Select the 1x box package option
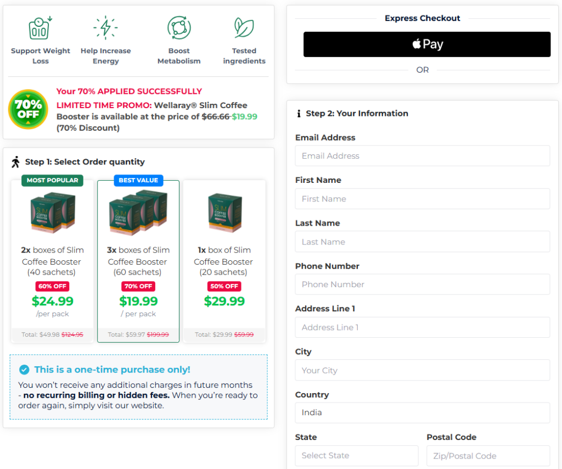 point(224,261)
